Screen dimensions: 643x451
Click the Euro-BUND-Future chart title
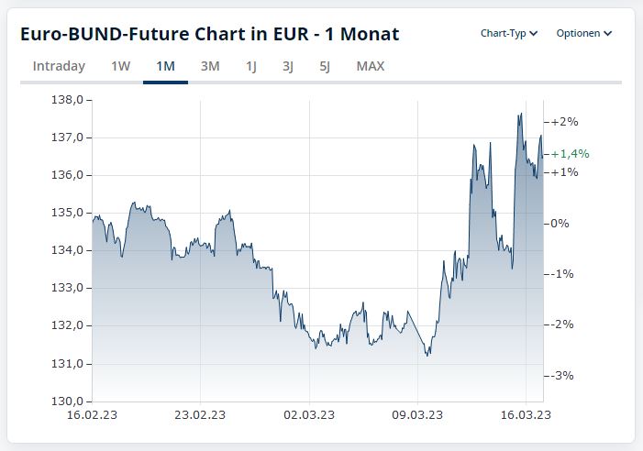tap(210, 34)
